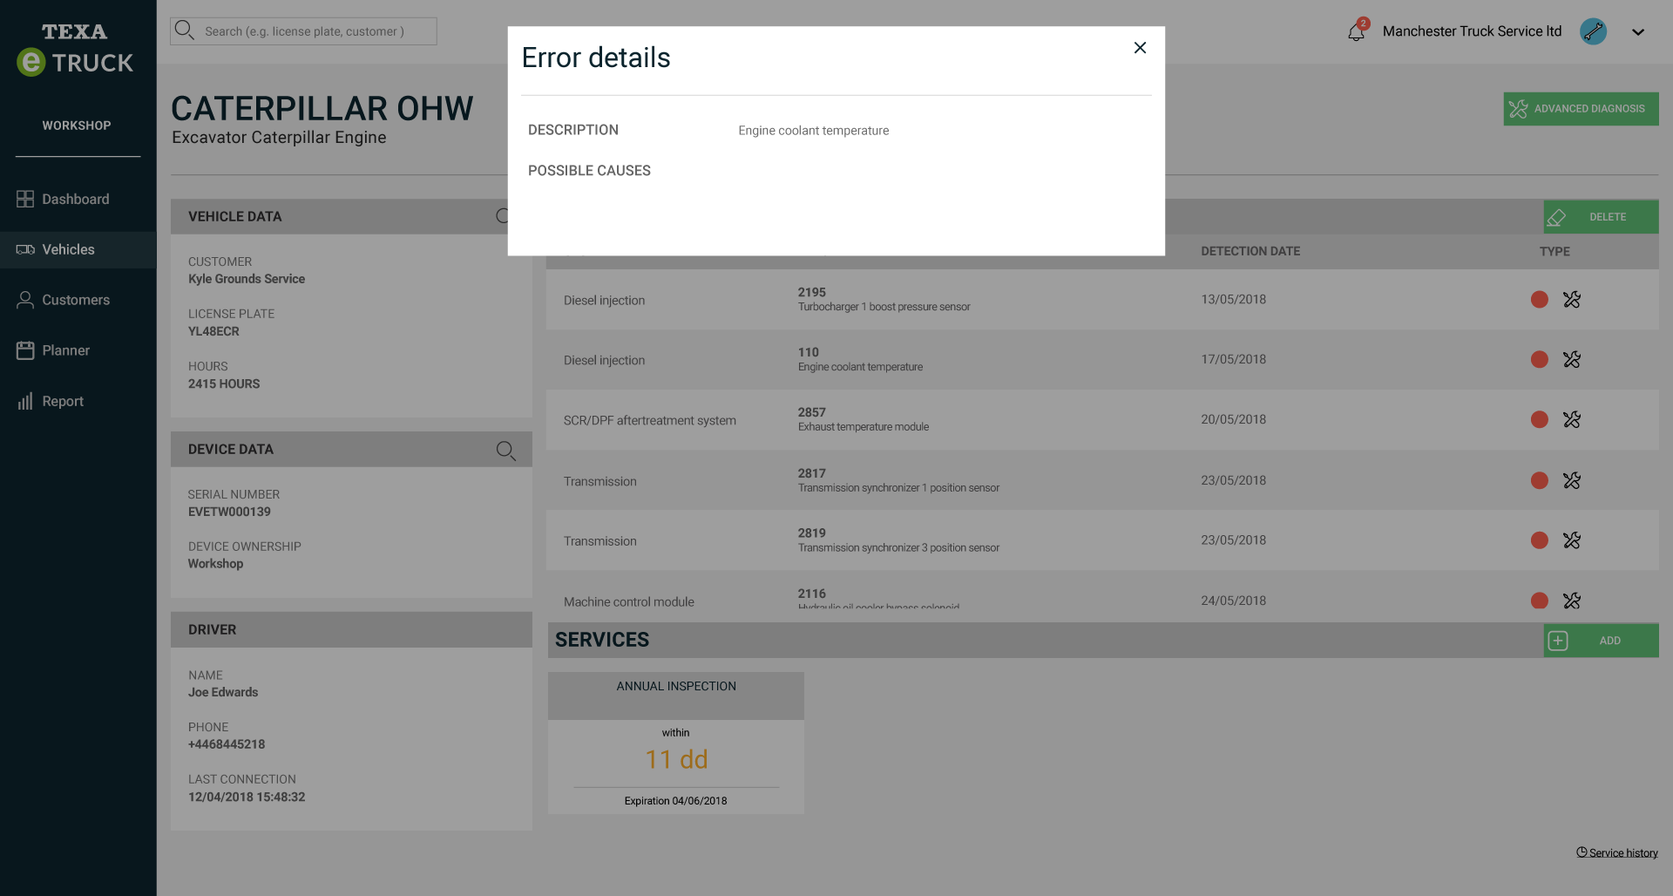The image size is (1673, 896).
Task: Click the Delete eraser icon
Action: tap(1557, 217)
